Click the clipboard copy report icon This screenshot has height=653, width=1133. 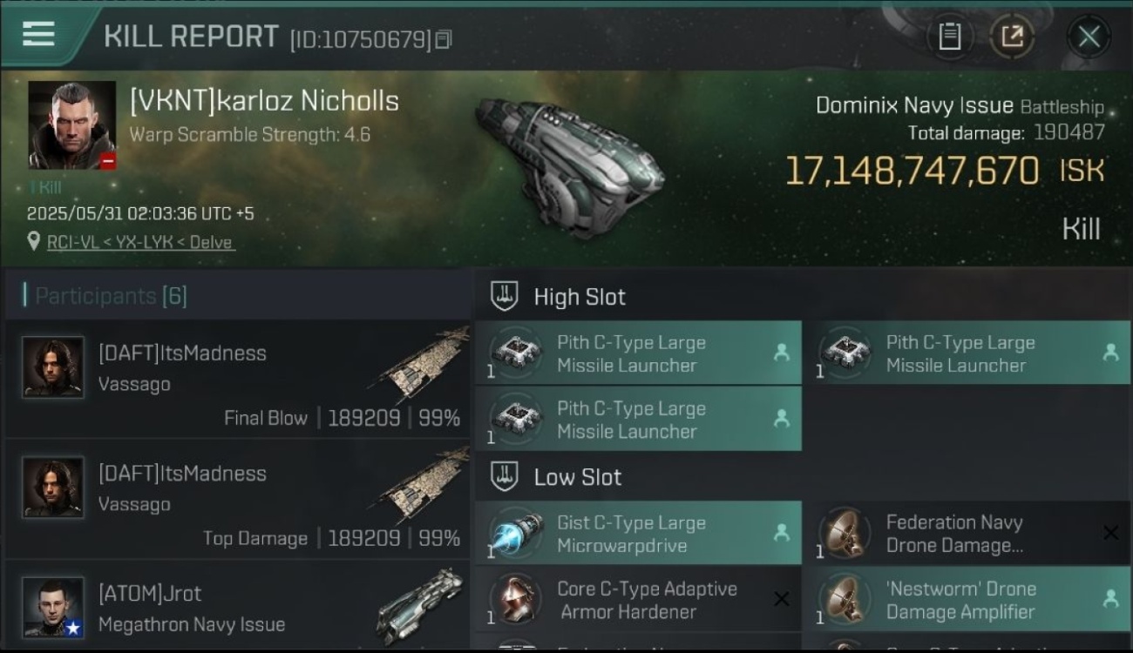(x=950, y=37)
